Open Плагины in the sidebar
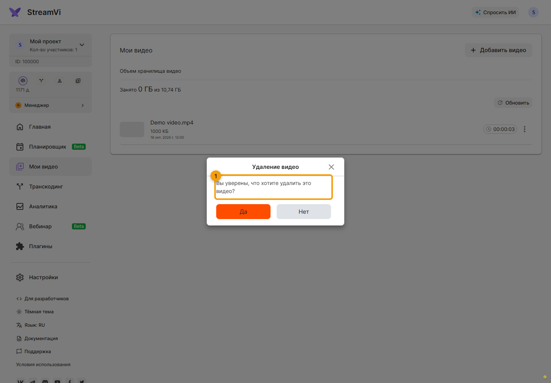 (51, 246)
